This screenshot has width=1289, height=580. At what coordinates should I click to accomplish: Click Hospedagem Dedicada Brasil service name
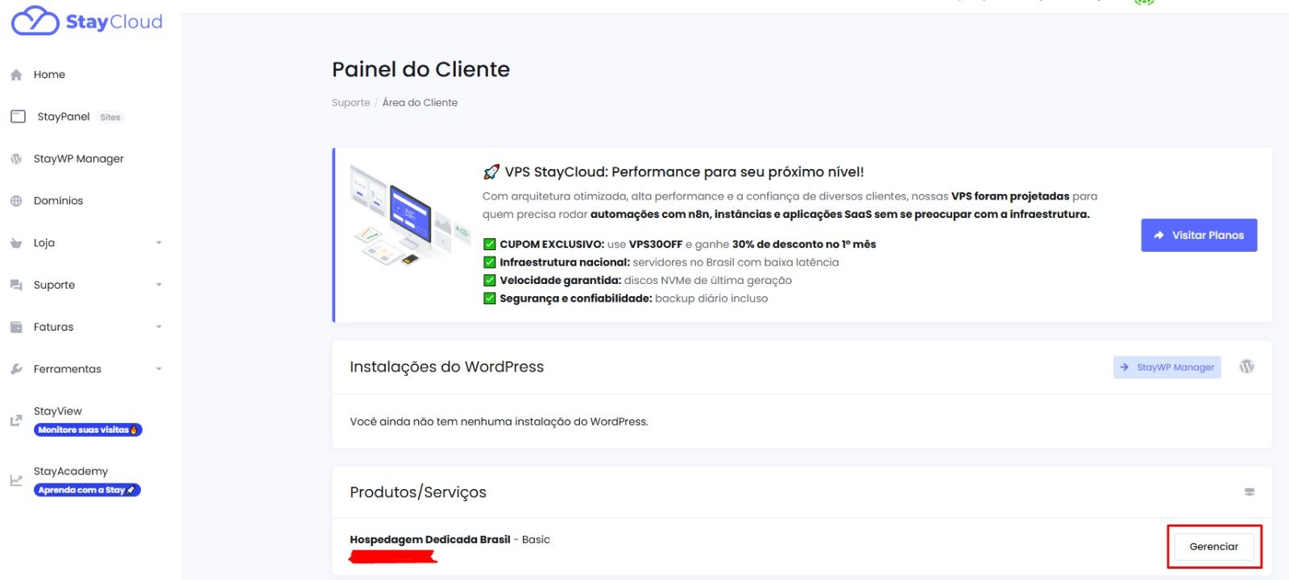(x=430, y=540)
